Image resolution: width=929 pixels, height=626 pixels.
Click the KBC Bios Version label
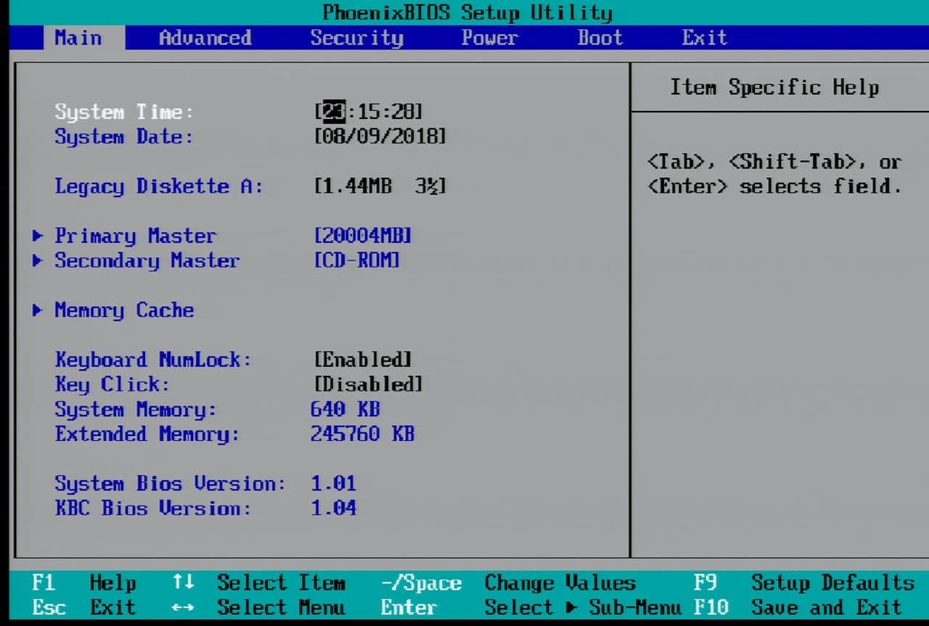[x=153, y=508]
